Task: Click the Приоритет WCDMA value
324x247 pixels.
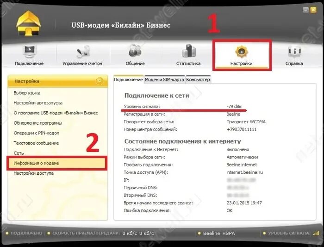Action: tap(246, 122)
